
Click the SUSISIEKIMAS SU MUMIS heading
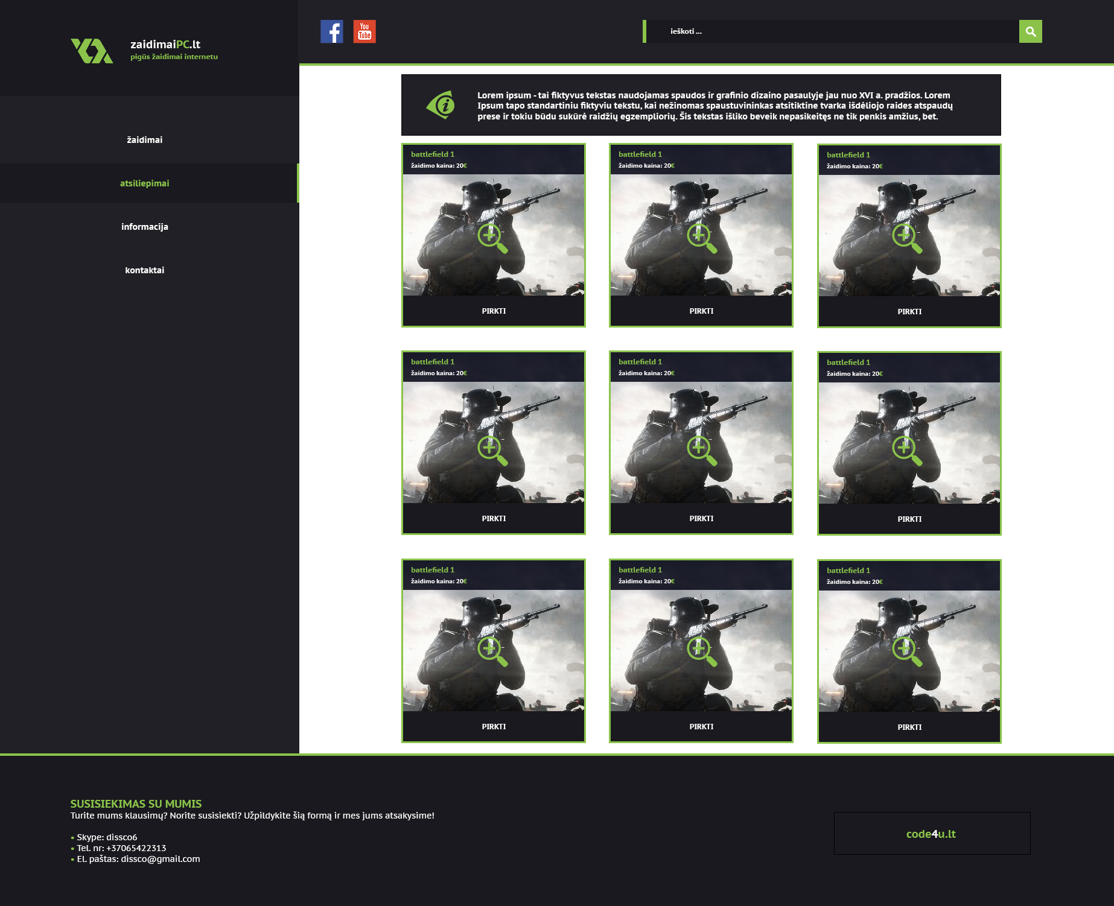[x=136, y=804]
